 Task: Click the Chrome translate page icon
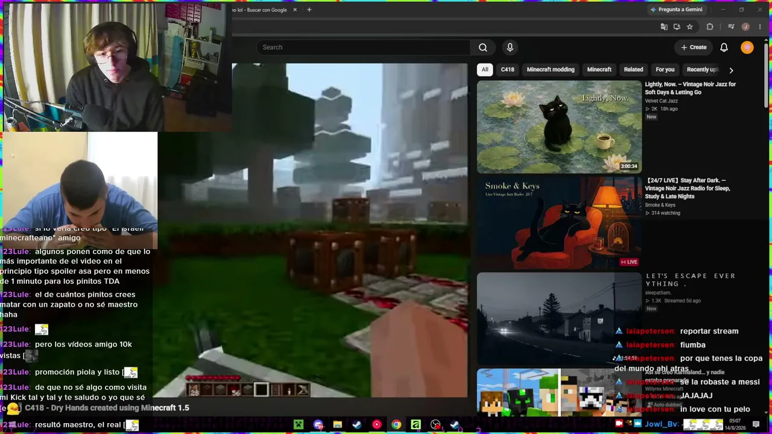(x=664, y=27)
